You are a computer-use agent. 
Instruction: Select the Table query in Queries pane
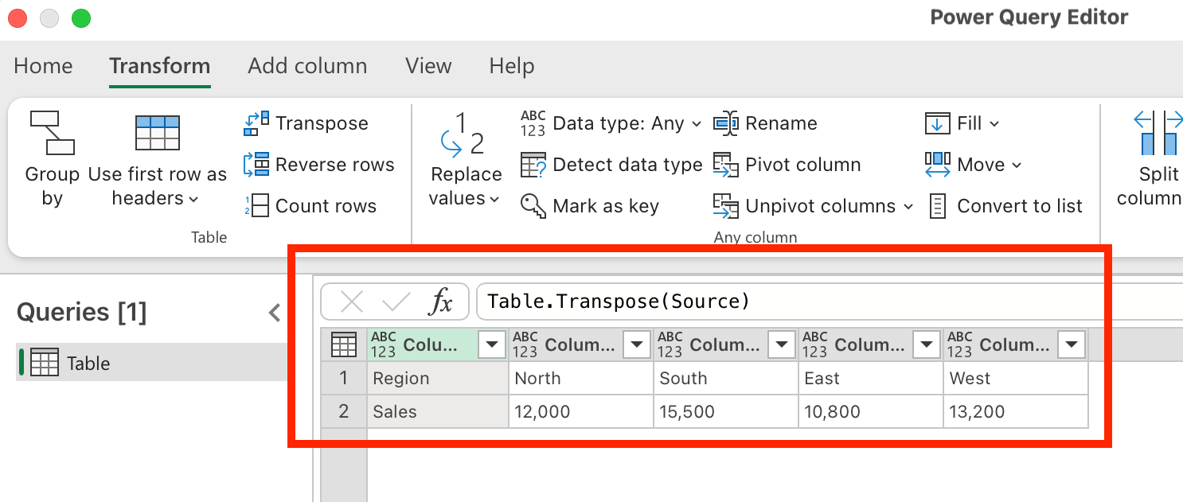[151, 363]
